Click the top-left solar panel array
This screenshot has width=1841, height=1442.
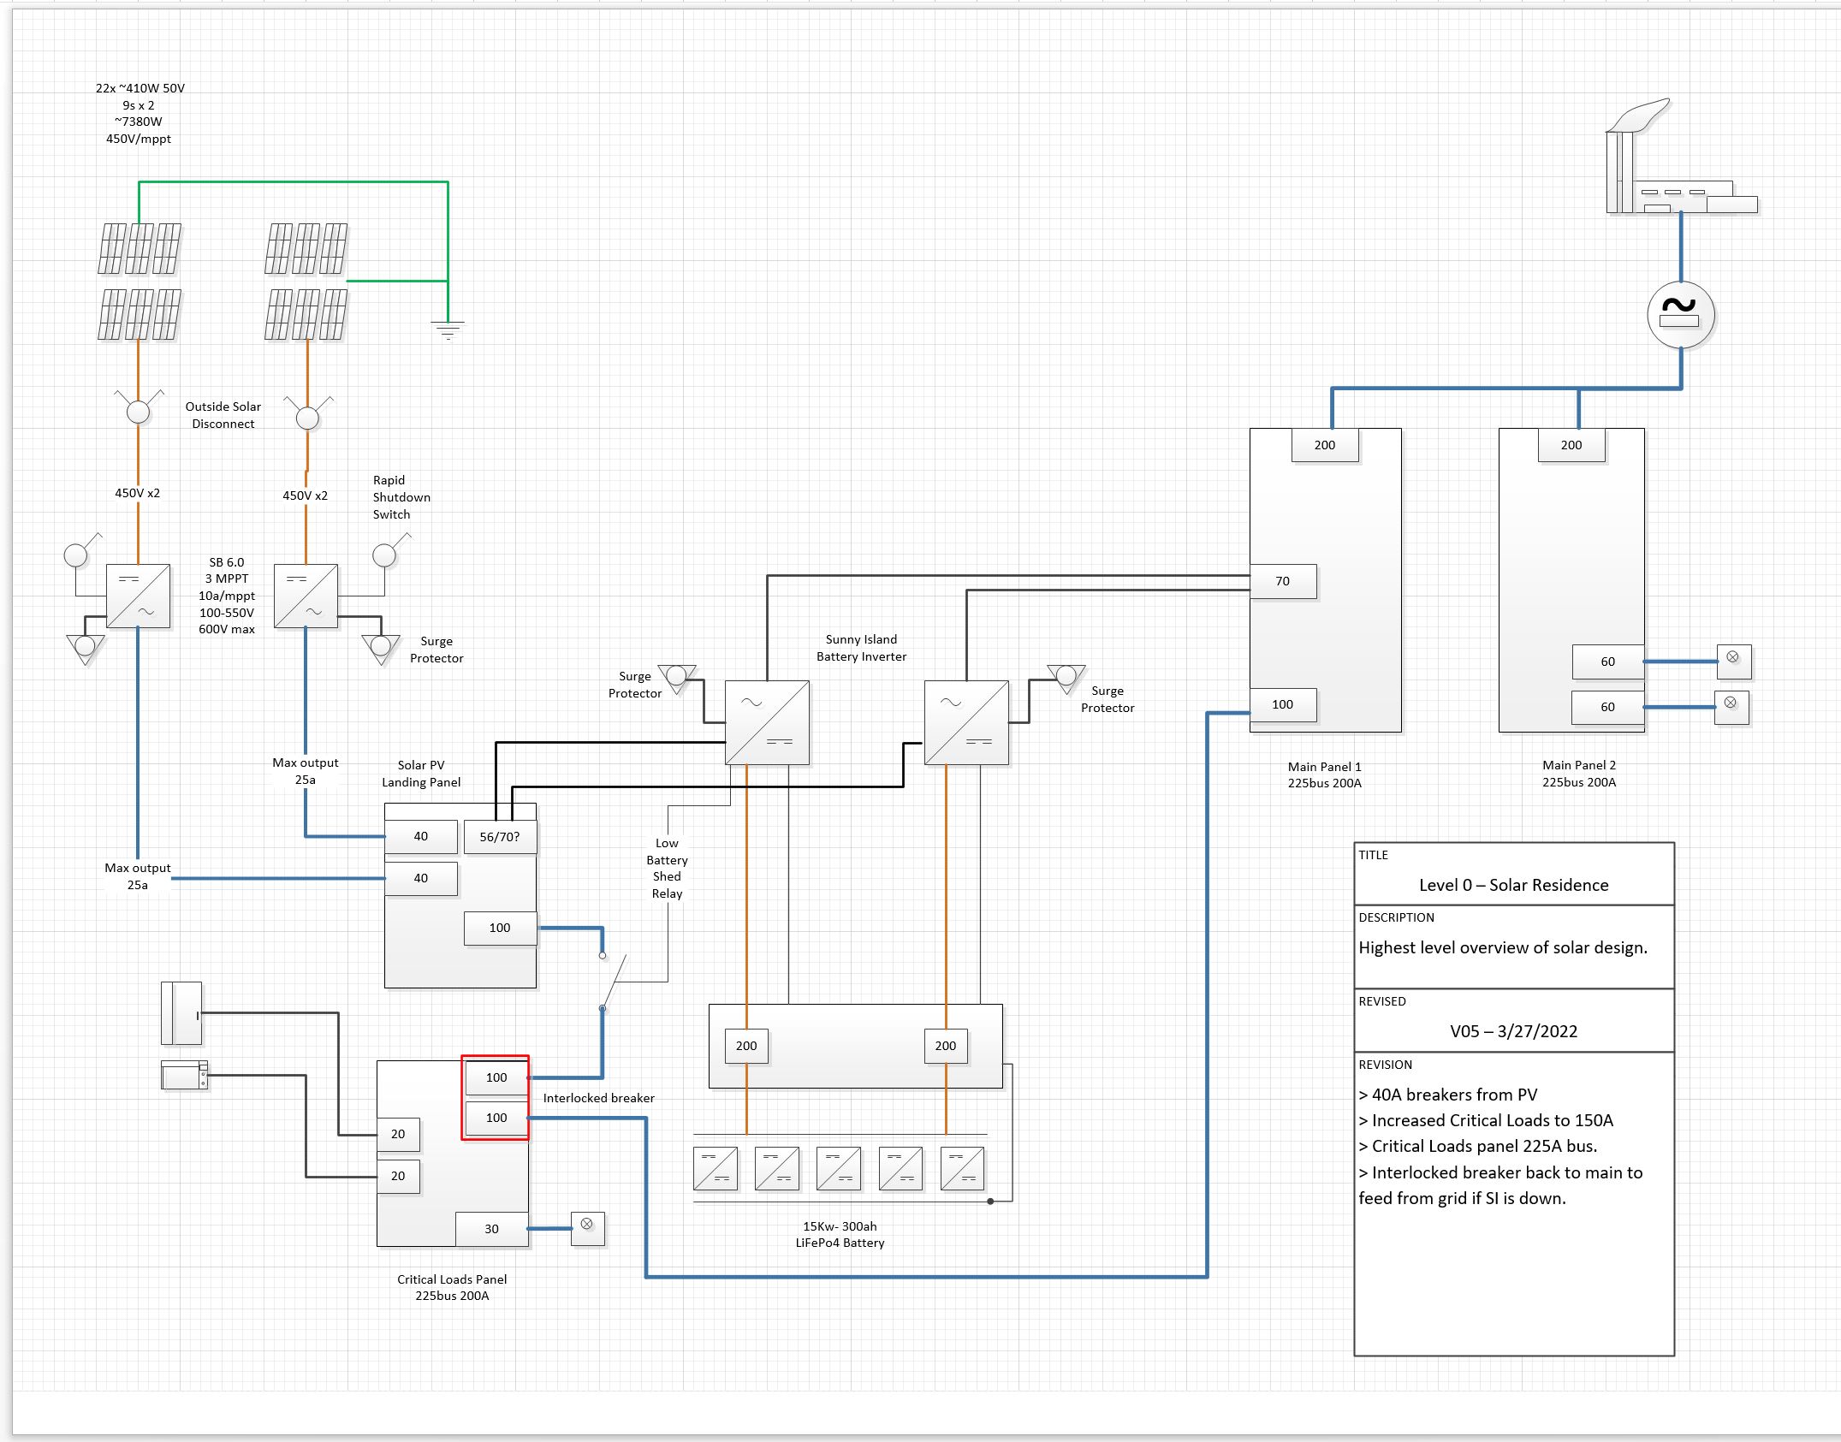140,248
